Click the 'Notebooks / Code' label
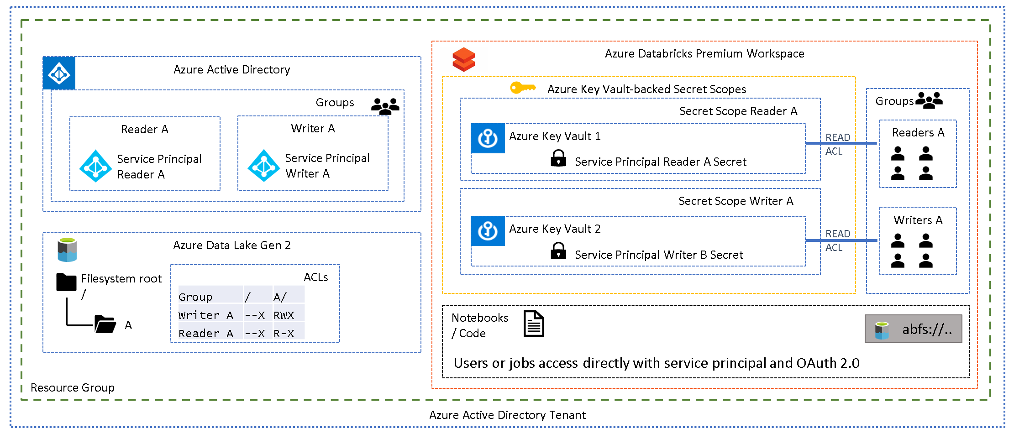This screenshot has height=439, width=1014. 480,325
